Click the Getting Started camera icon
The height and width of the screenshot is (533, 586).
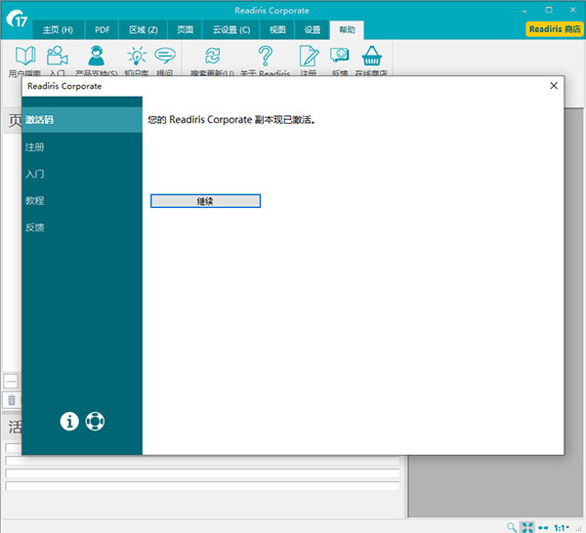click(57, 56)
